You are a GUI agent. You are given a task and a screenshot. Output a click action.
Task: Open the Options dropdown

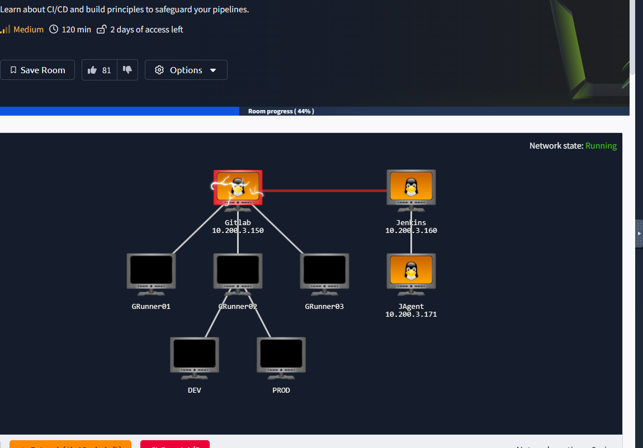pos(186,70)
